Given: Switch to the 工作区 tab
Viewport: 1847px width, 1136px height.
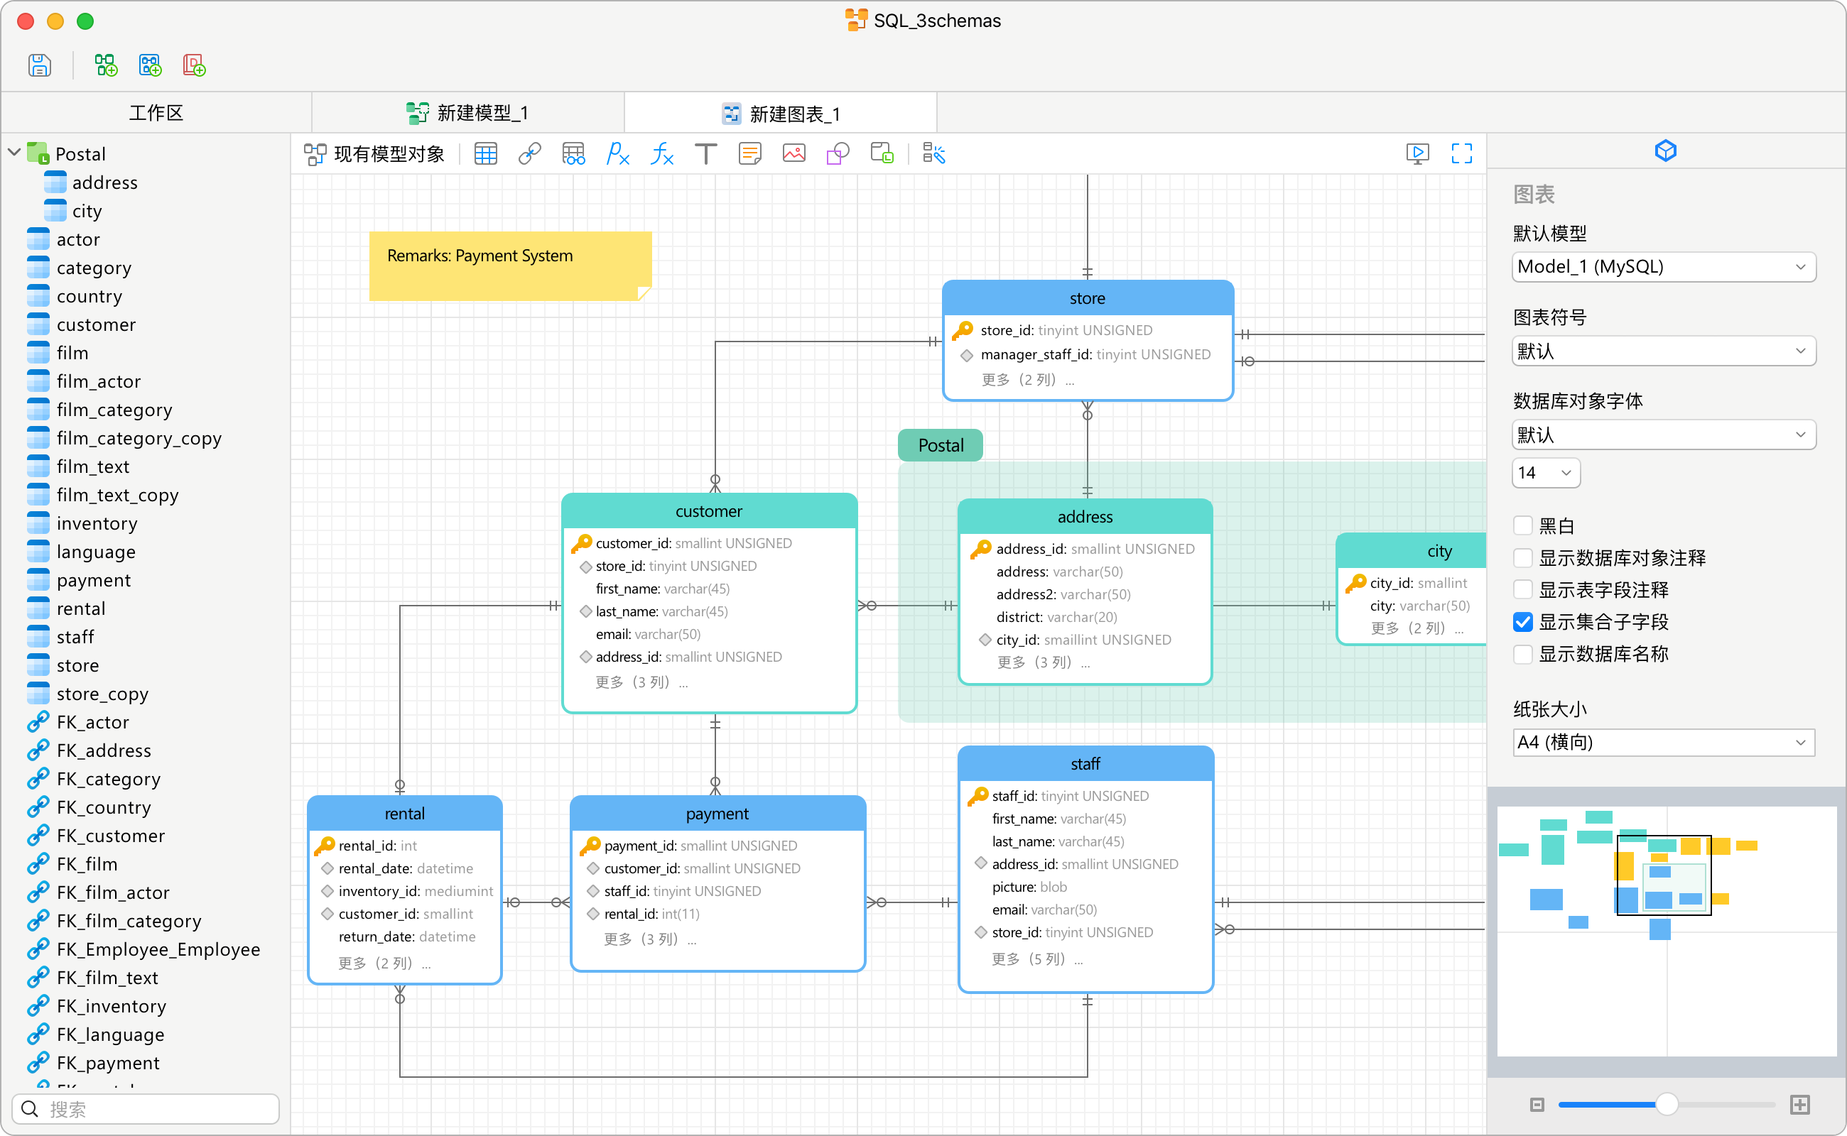Looking at the screenshot, I should coord(156,114).
